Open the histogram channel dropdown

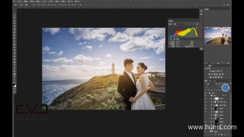click(x=179, y=24)
